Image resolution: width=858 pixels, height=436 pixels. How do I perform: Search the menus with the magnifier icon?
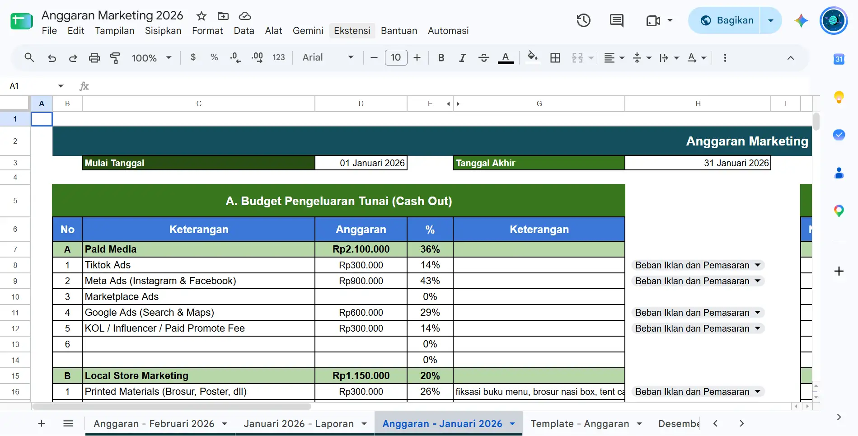coord(29,58)
